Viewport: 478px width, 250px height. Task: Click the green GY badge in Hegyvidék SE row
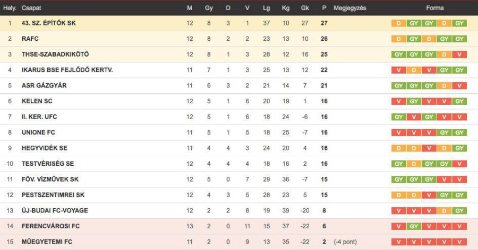(x=460, y=148)
